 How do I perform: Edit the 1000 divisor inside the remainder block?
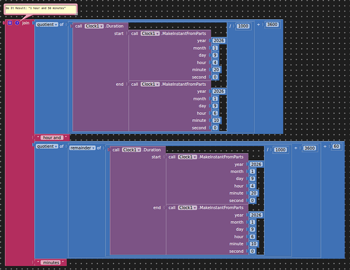[x=280, y=150]
